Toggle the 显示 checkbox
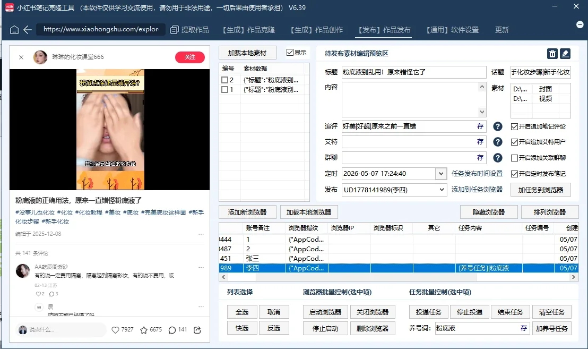The width and height of the screenshot is (588, 349). coord(290,52)
